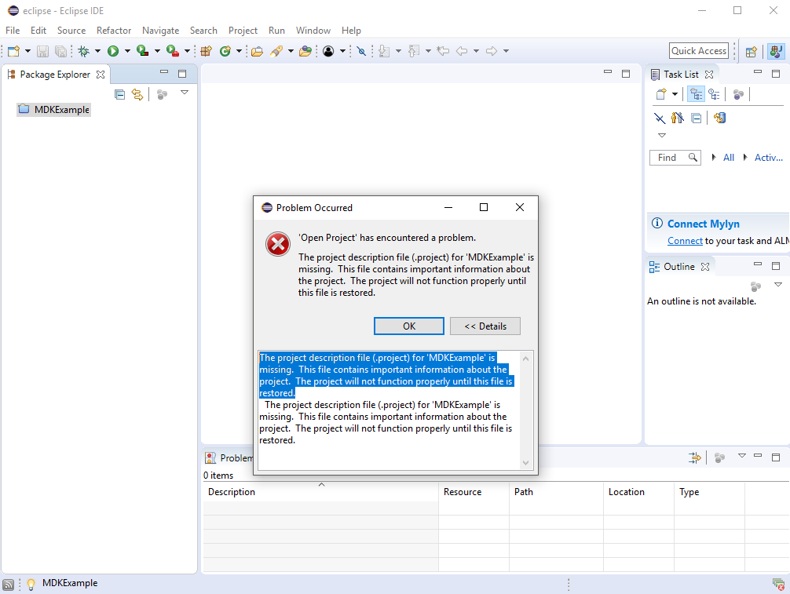
Task: Open the Navigate menu
Action: 160,30
